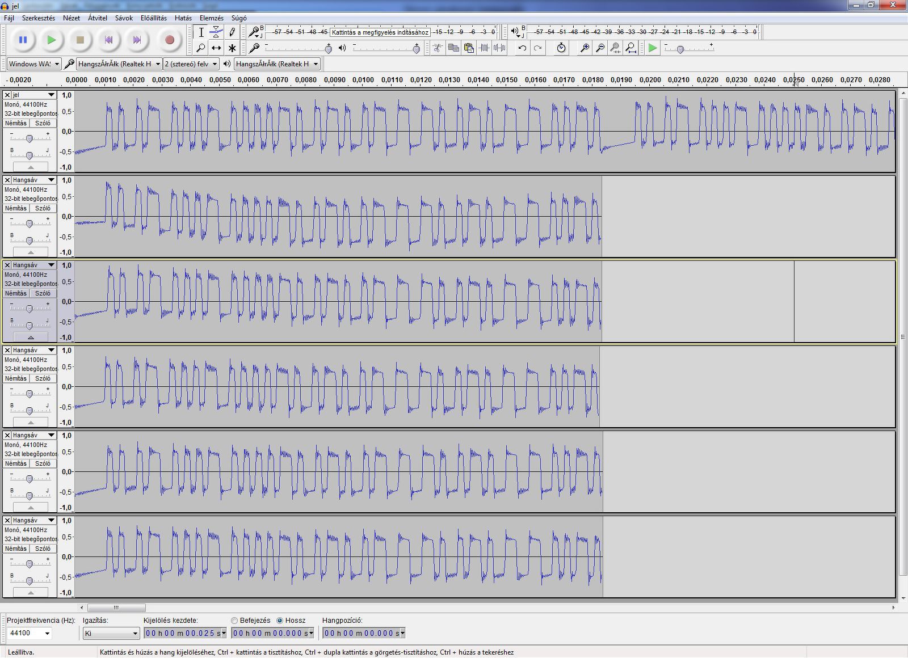Select the Multi-tool asterisk mode
The image size is (908, 658).
coord(232,48)
